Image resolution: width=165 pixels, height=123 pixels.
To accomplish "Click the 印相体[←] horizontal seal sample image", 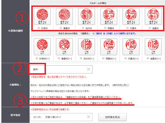I will 42,47.
